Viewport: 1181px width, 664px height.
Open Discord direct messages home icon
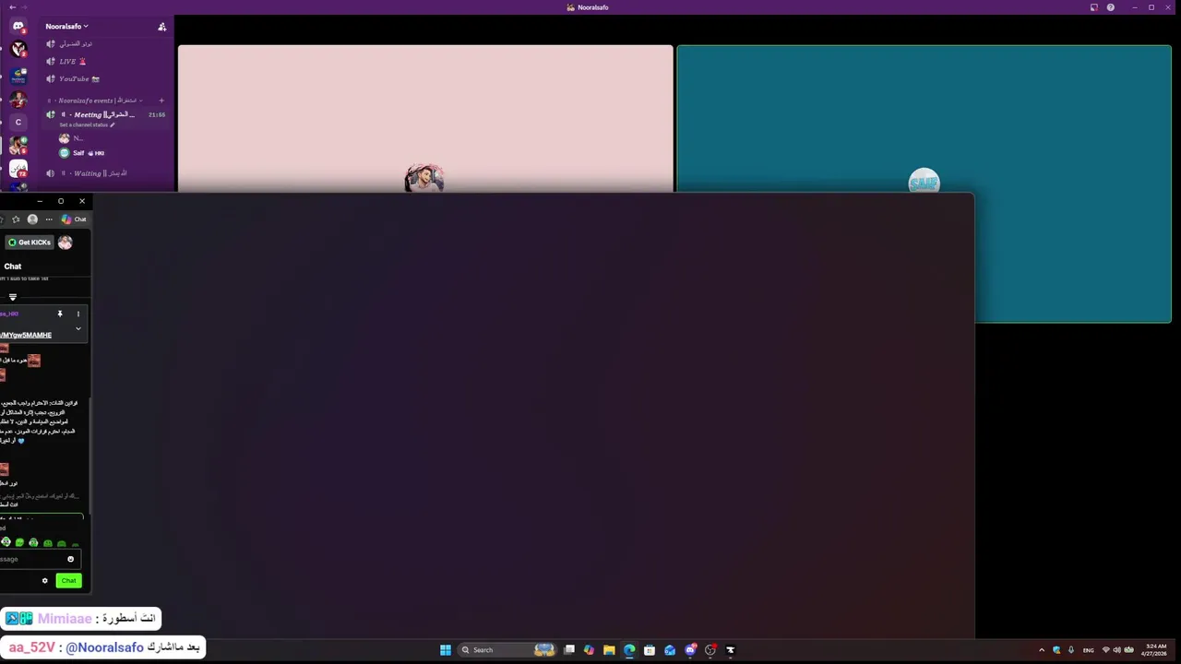coord(18,27)
